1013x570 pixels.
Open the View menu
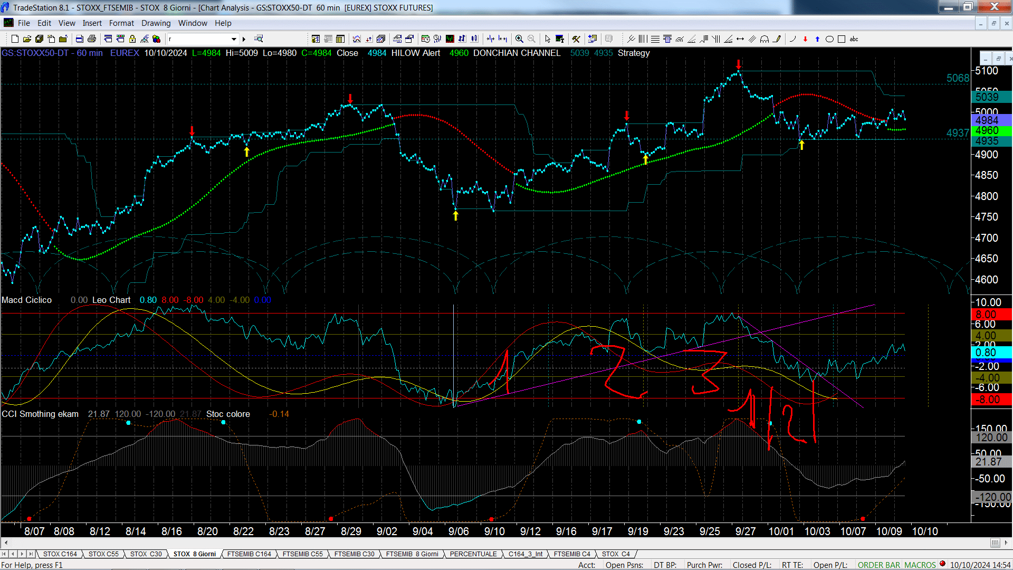click(66, 23)
